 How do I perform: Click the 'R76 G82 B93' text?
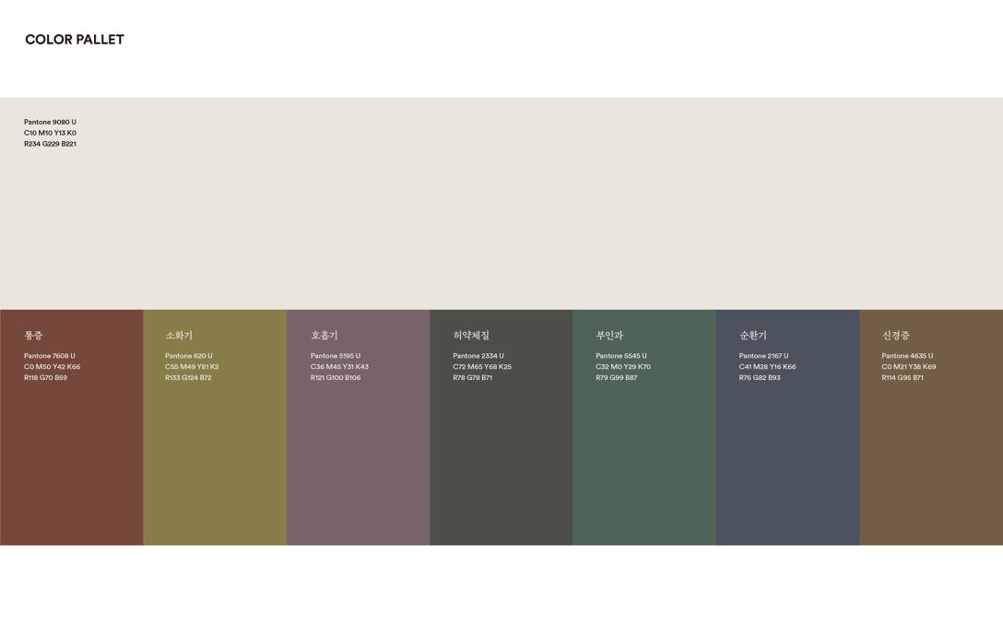(x=760, y=377)
